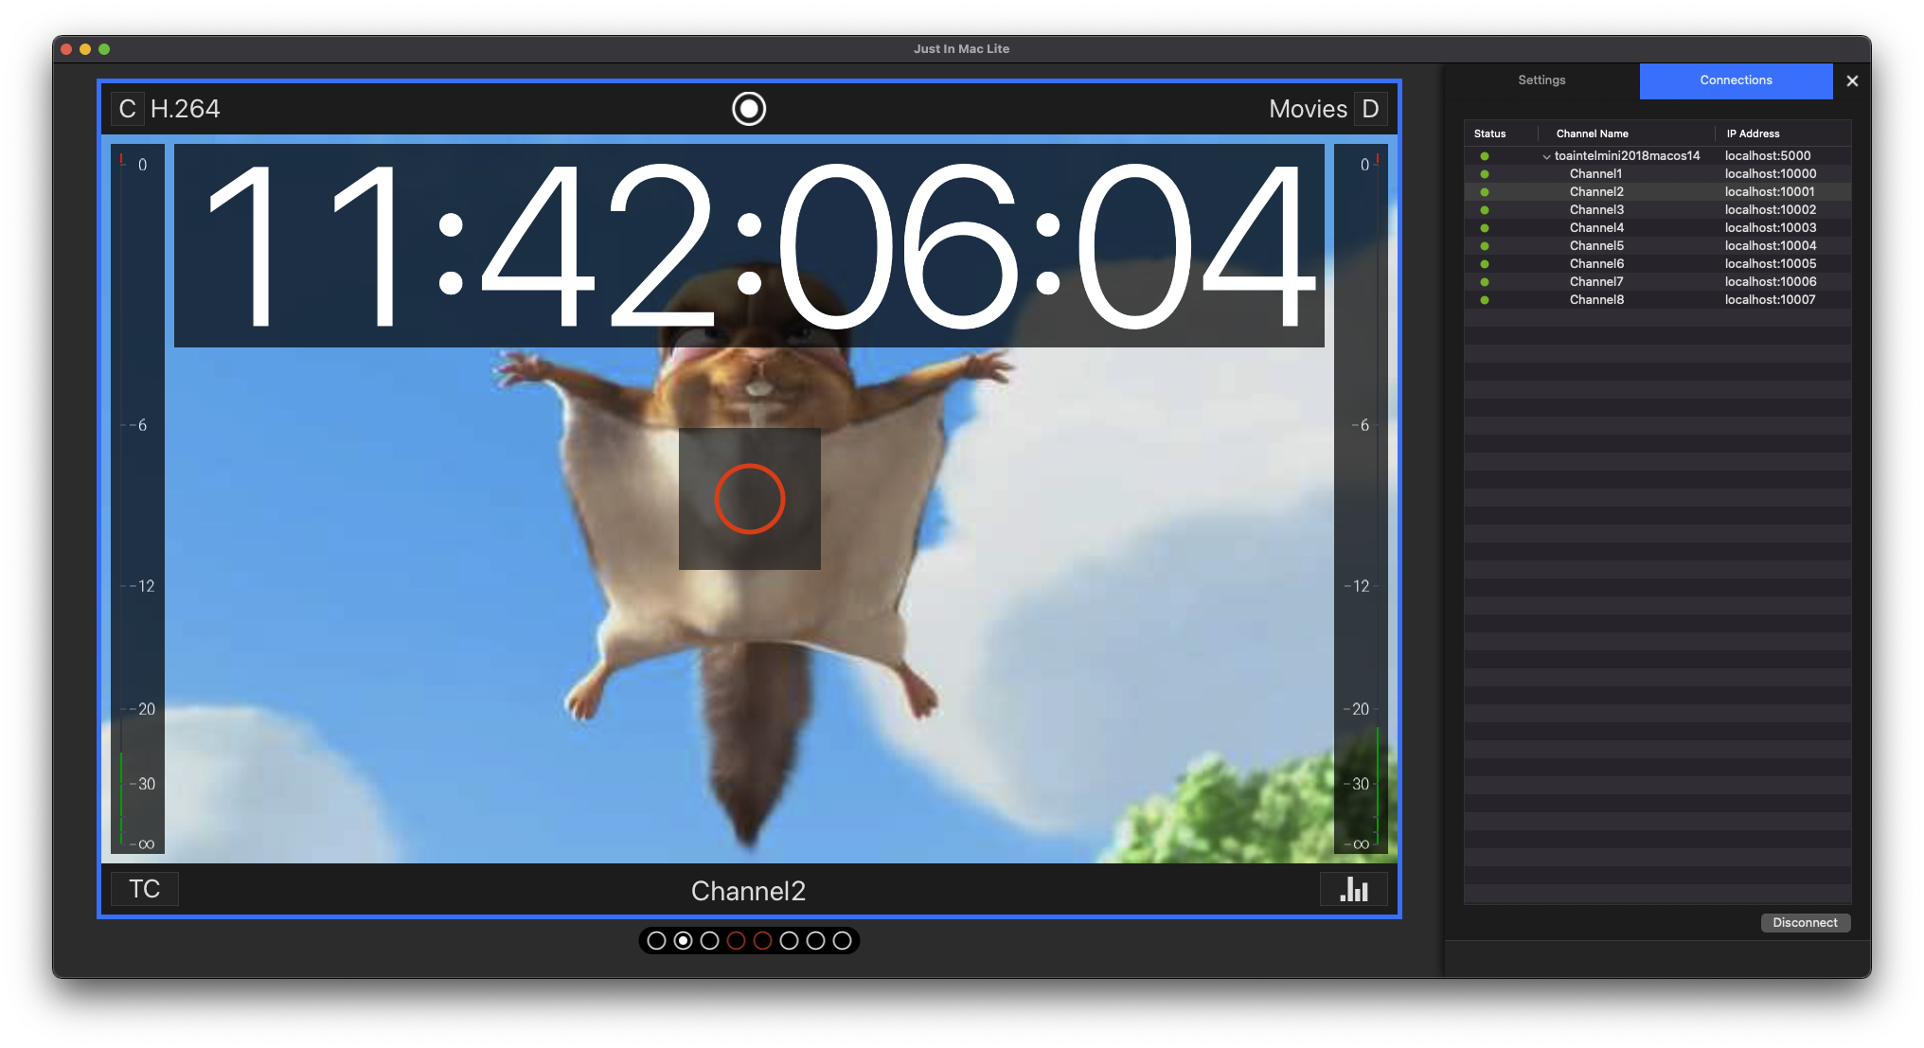Select the Channel6 row in connections list
The width and height of the screenshot is (1924, 1048).
tap(1658, 264)
